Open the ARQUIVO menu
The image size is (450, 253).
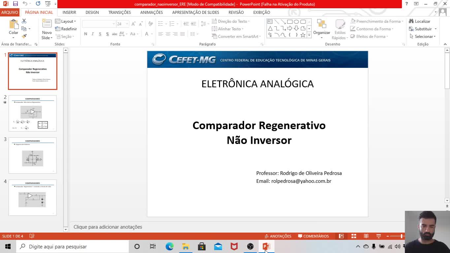(x=10, y=12)
